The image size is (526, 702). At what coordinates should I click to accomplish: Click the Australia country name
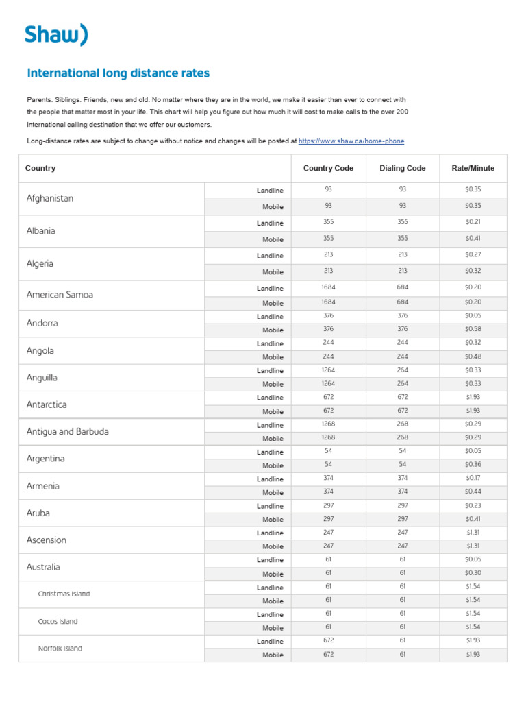[43, 567]
